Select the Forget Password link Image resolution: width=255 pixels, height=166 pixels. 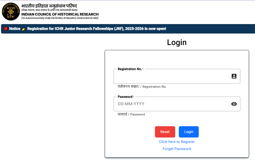point(177,149)
